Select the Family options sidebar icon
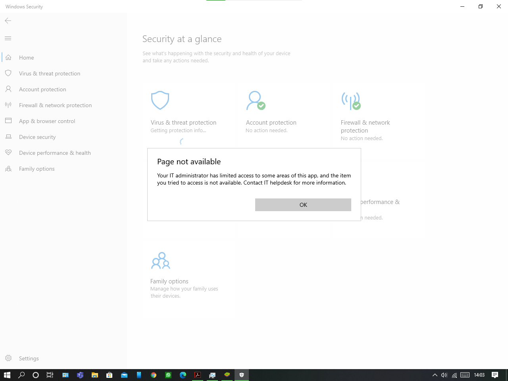The height and width of the screenshot is (381, 508). point(8,169)
